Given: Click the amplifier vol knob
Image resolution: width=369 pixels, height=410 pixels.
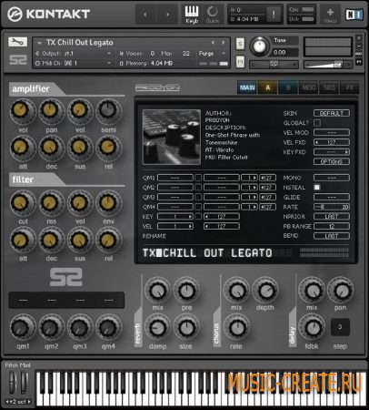Looking at the screenshot, I should coord(20,110).
